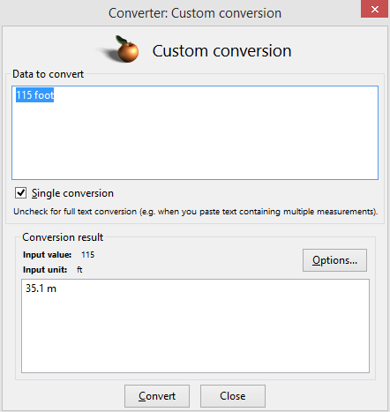390x412 pixels.
Task: Click the Input unit: label
Action: (x=45, y=270)
